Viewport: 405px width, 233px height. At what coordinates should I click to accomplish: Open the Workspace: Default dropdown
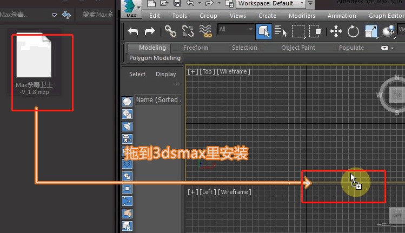point(271,4)
